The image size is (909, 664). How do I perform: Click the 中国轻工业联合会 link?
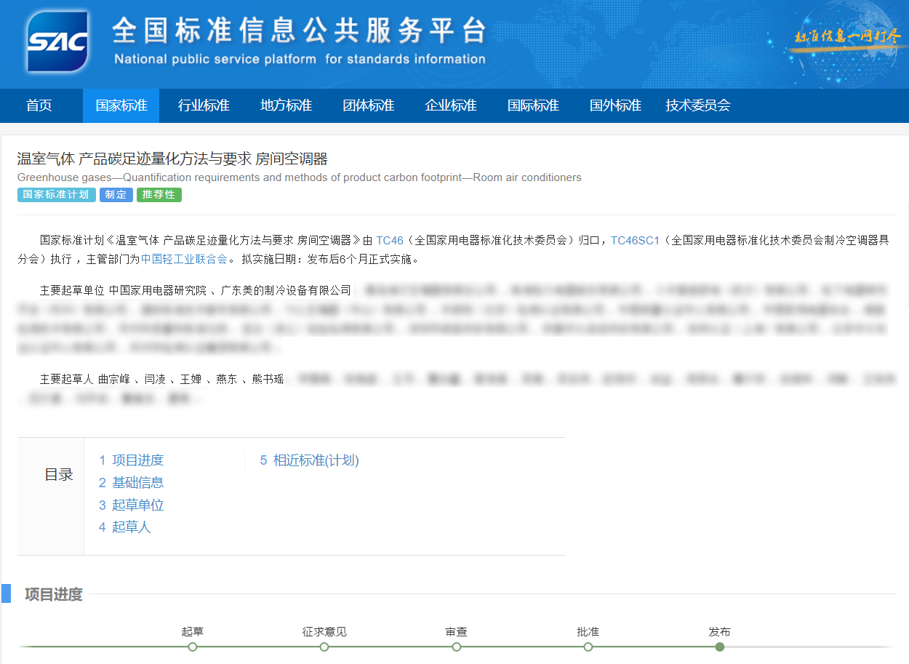[185, 258]
